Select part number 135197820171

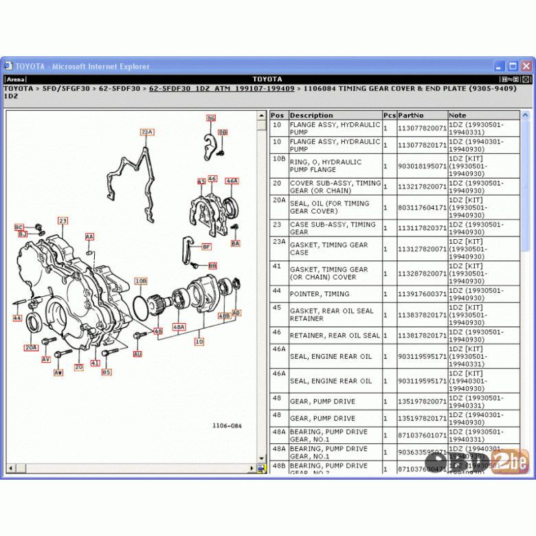422,418
